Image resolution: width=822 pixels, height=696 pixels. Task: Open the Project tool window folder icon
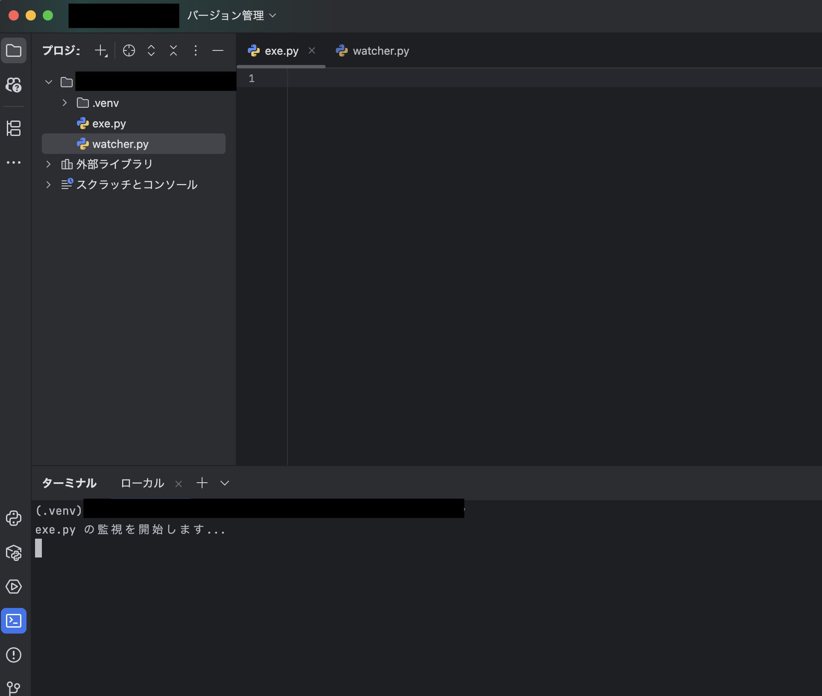pos(14,51)
